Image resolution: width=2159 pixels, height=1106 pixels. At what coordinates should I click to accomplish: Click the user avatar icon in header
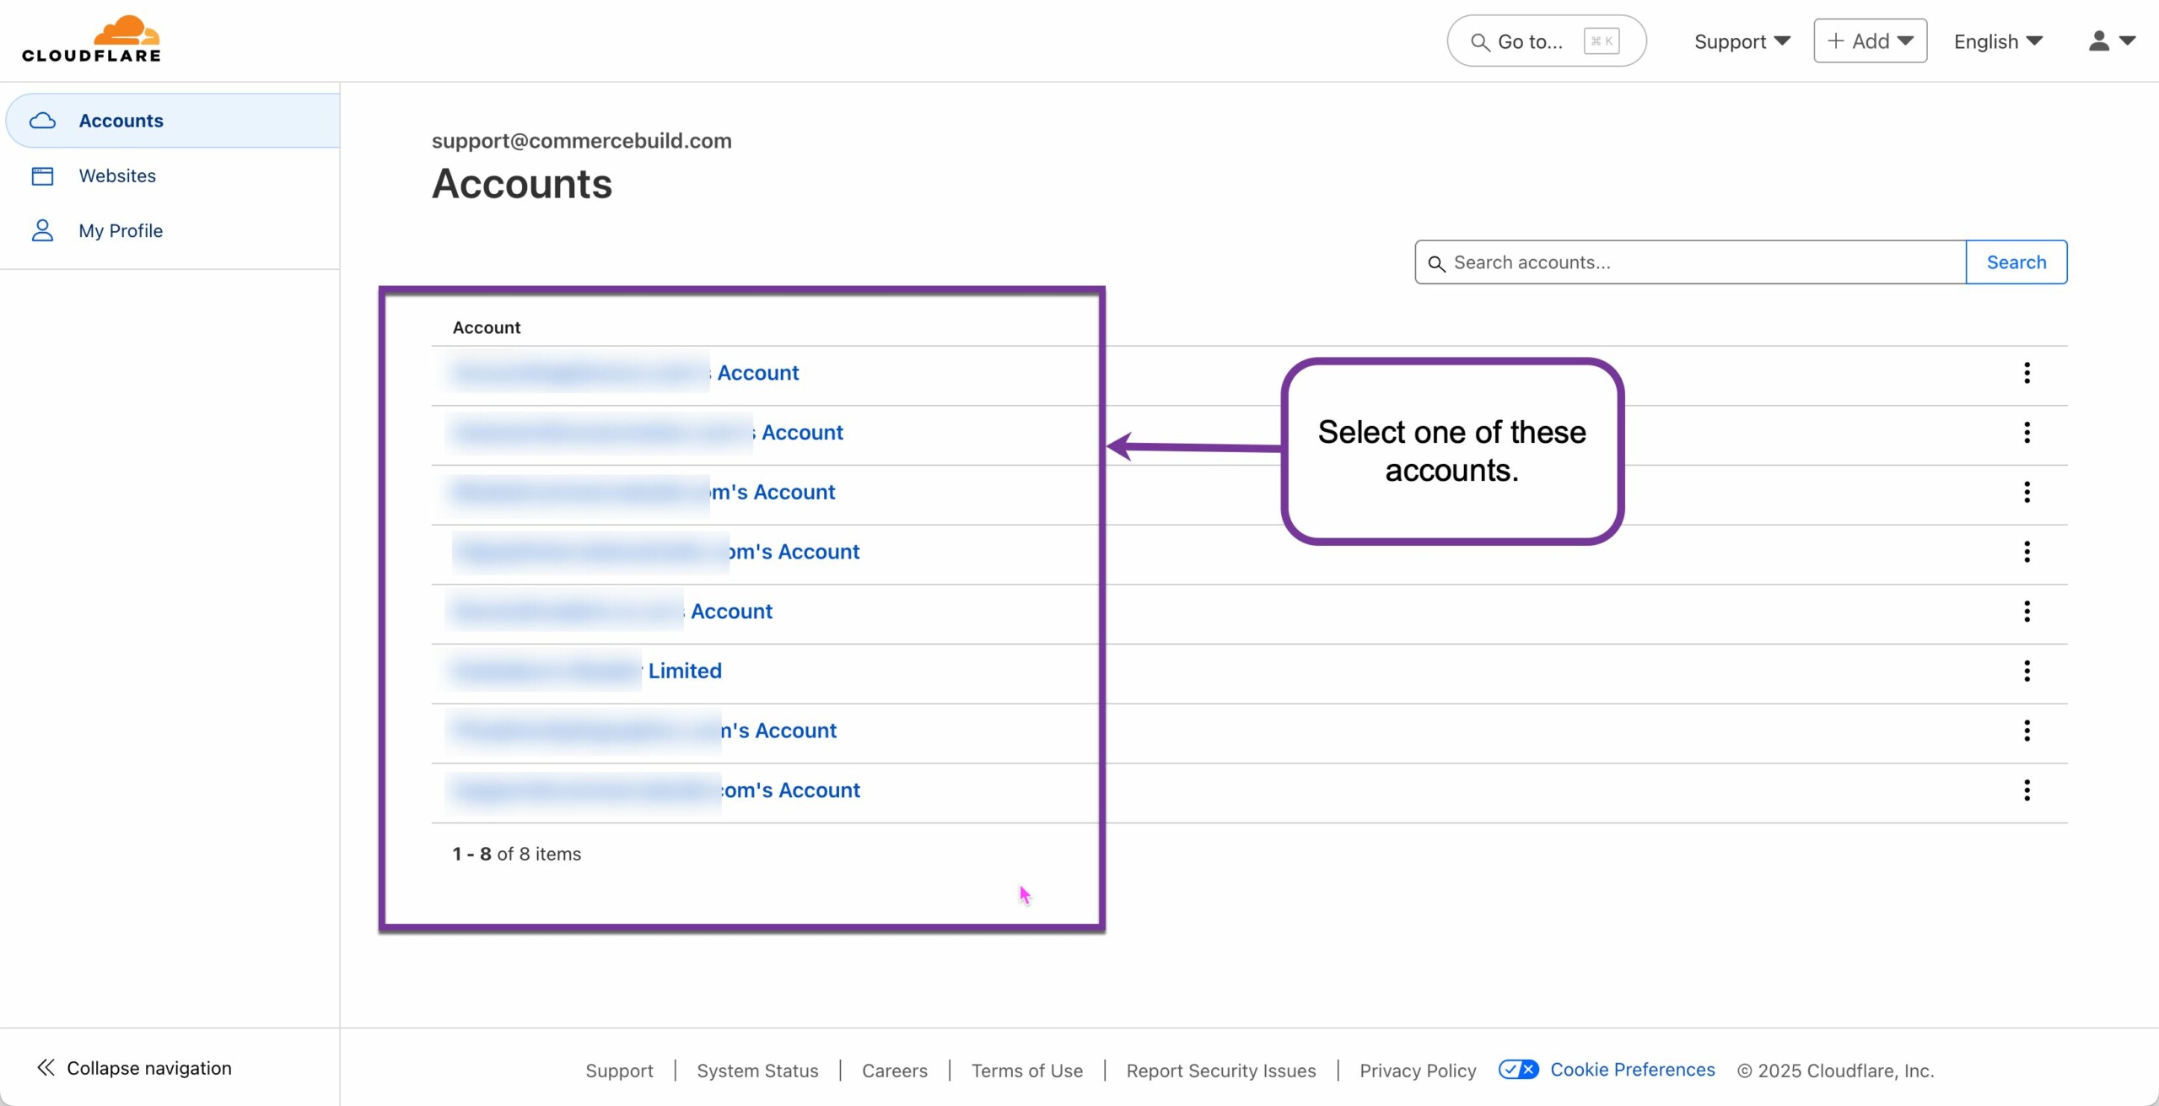tap(2099, 40)
